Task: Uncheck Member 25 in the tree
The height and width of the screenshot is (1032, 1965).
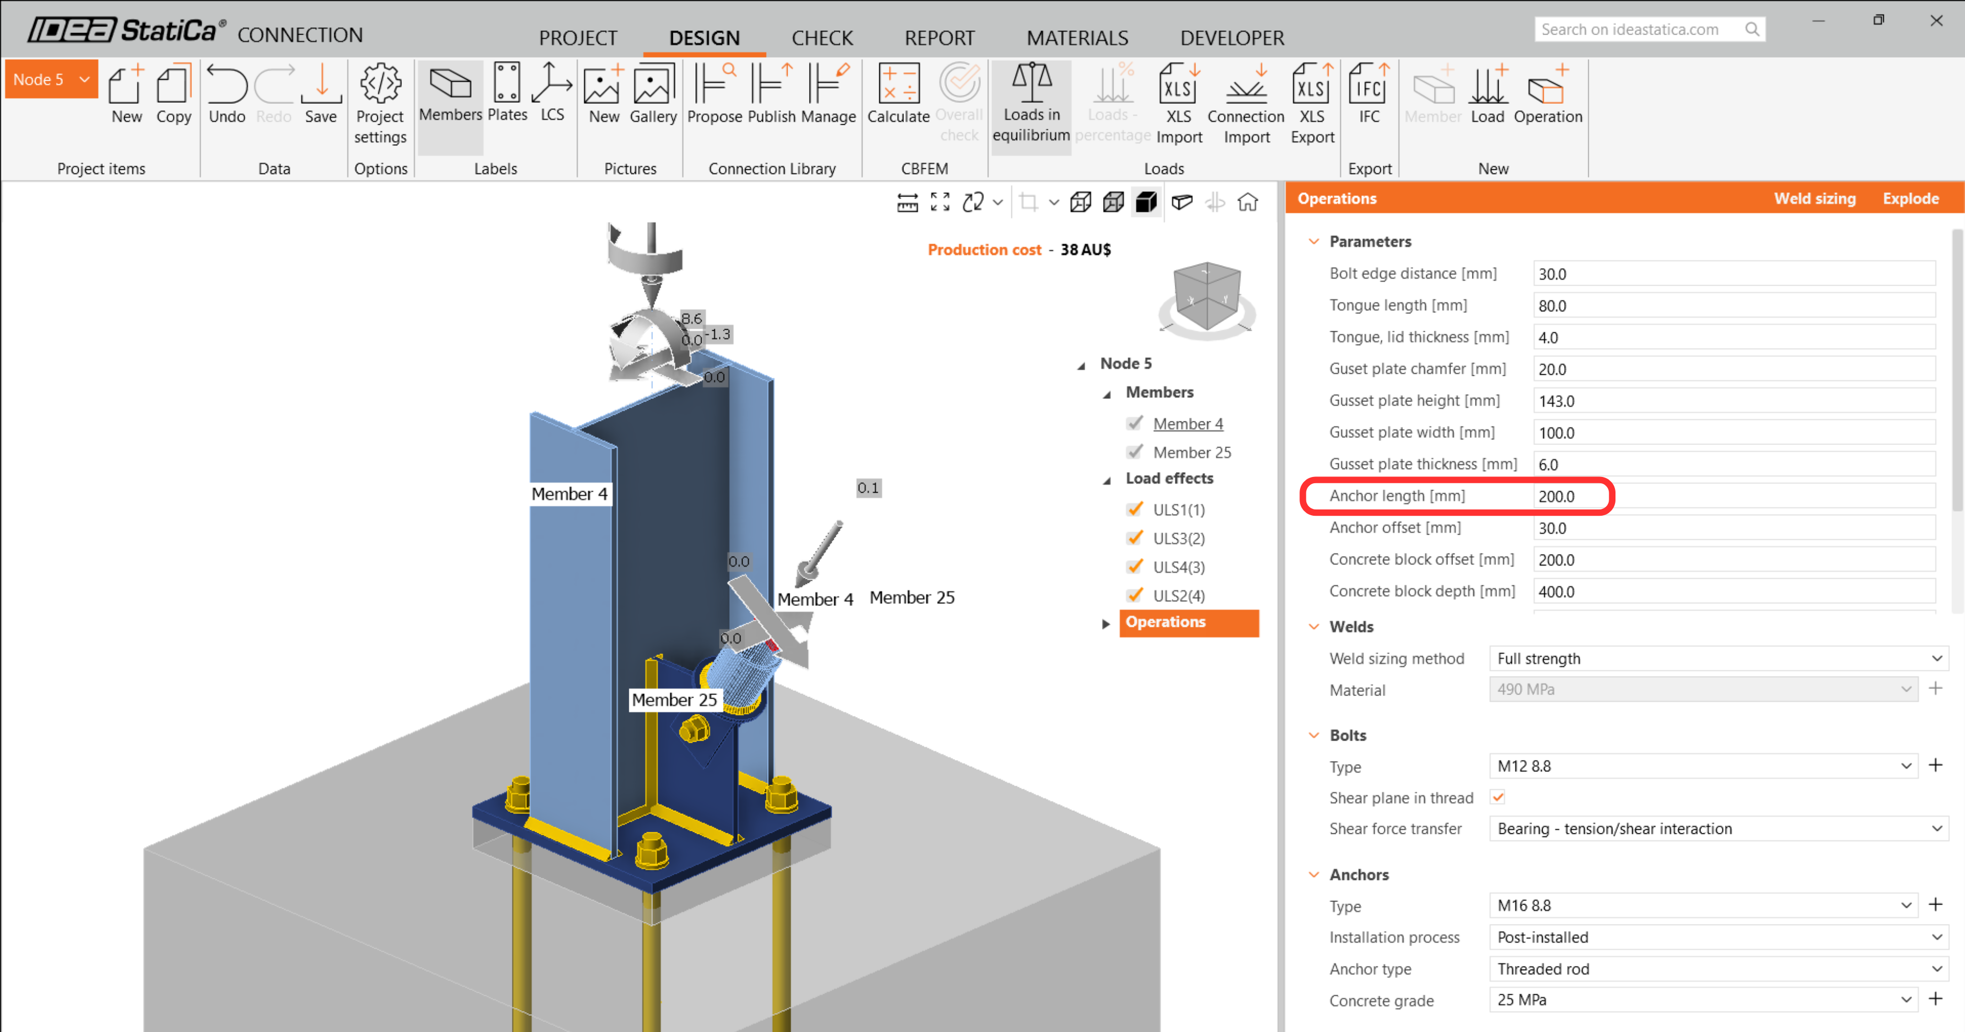Action: (x=1135, y=452)
